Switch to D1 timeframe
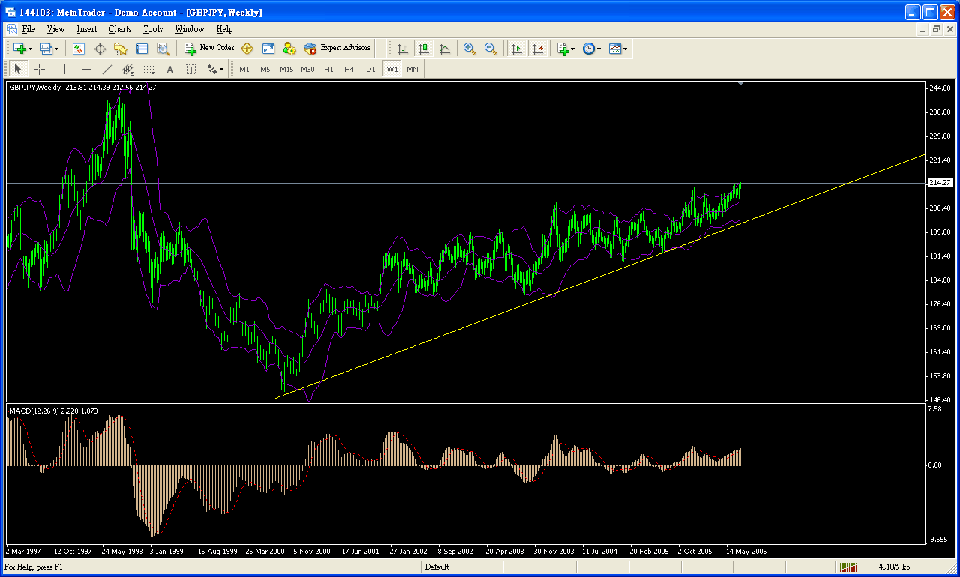This screenshot has width=960, height=577. point(370,69)
